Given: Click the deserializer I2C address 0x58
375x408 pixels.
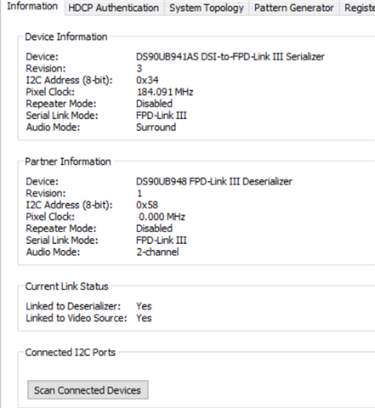Looking at the screenshot, I should [147, 205].
